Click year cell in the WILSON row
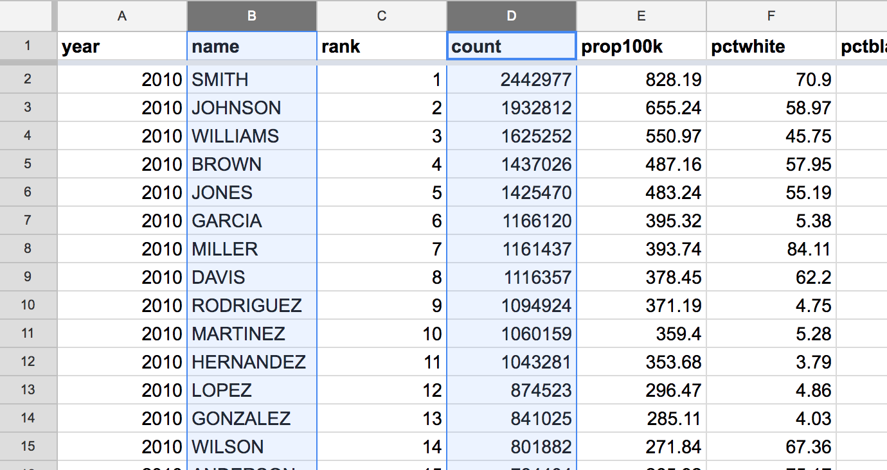 click(122, 447)
